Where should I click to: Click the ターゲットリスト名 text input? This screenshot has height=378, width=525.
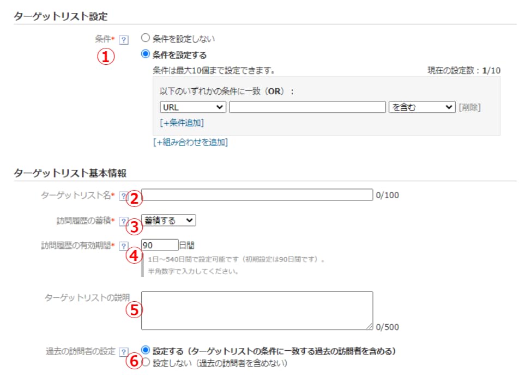pos(257,195)
